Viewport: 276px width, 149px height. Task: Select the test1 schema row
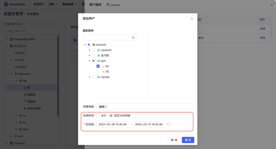click(31, 129)
